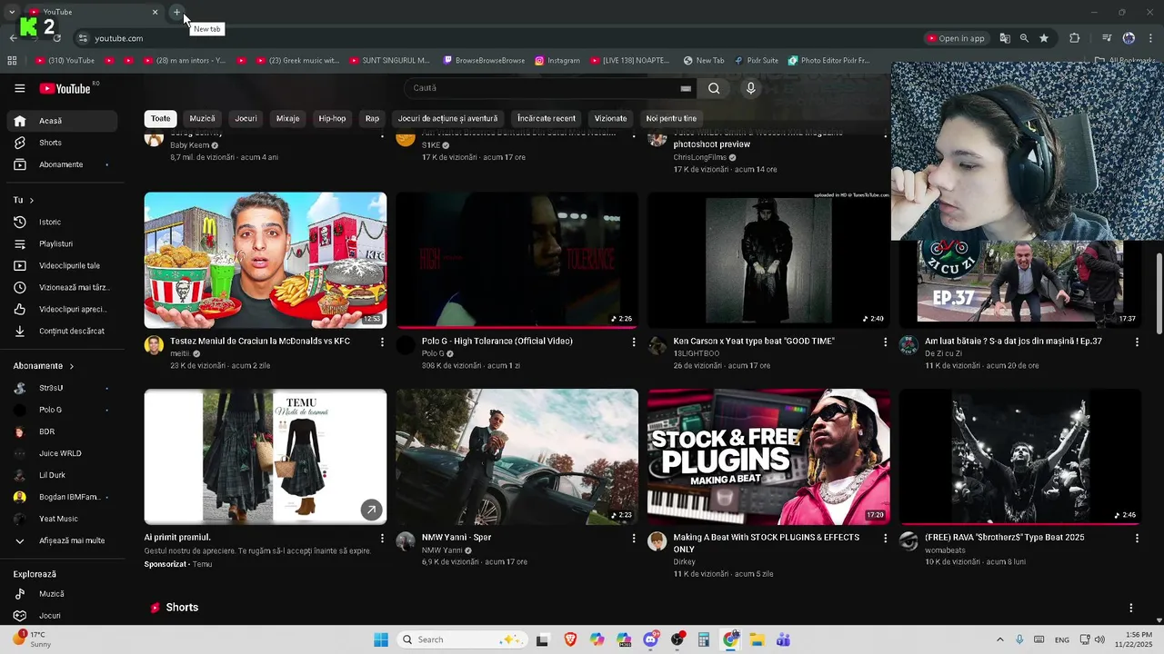The width and height of the screenshot is (1164, 654).
Task: Open options menu for RAVA Type Beat video
Action: 1137,538
